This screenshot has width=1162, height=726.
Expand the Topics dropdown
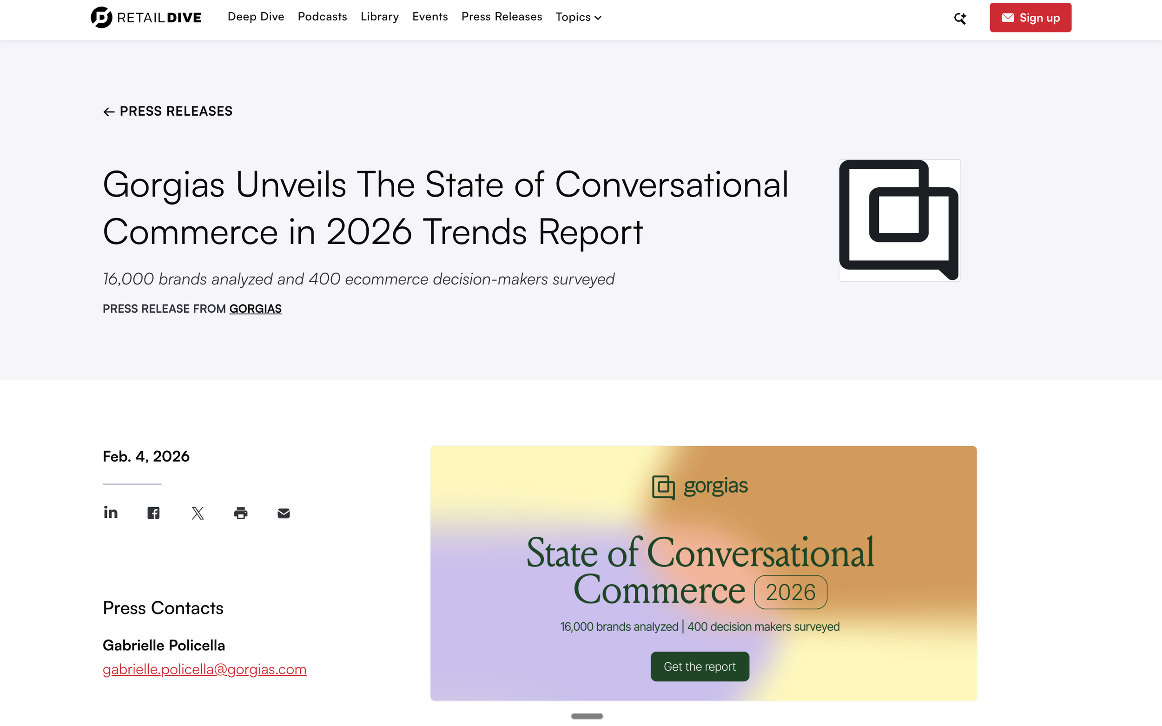[x=578, y=17]
